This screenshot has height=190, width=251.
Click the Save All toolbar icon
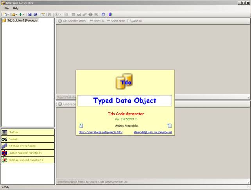coord(35,14)
